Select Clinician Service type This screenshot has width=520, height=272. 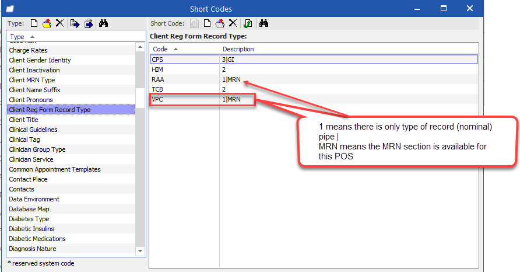pos(71,159)
